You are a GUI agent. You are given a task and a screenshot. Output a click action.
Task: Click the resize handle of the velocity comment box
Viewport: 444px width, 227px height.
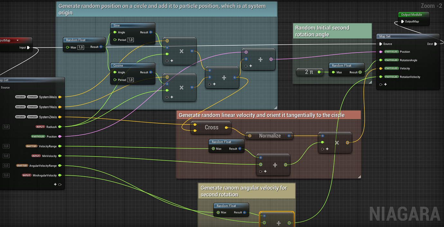[359, 176]
